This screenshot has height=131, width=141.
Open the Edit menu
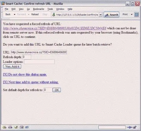[x=13, y=9]
